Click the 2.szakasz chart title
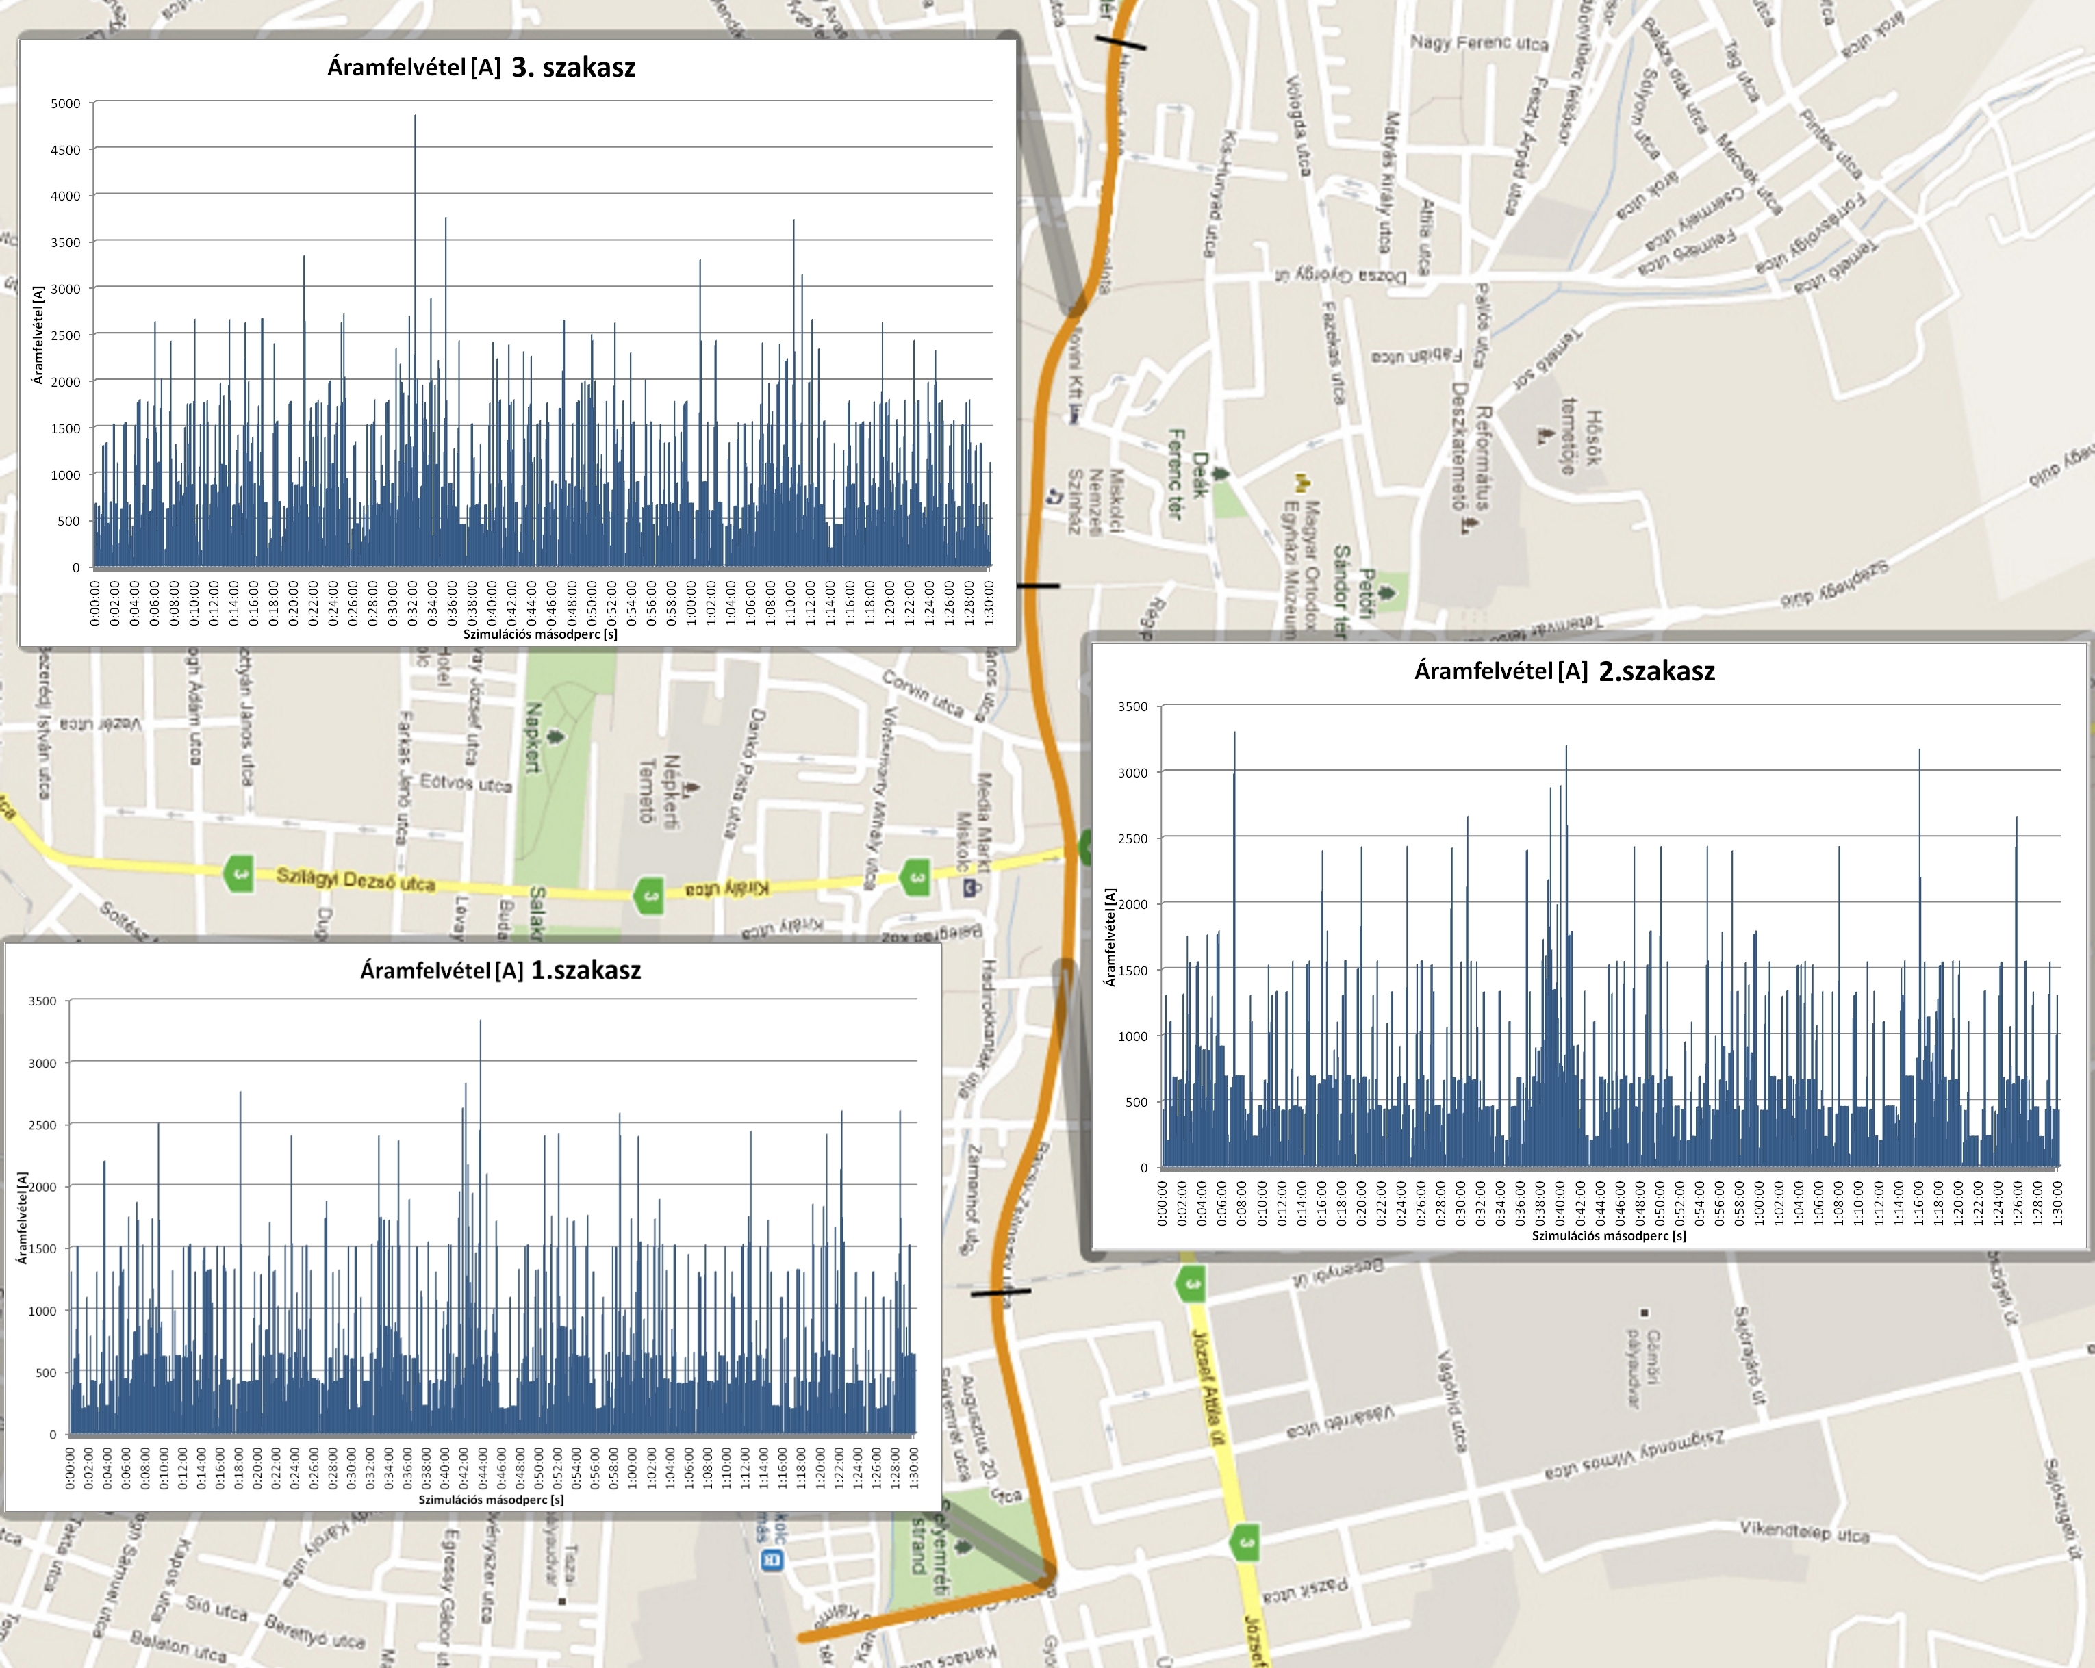Image resolution: width=2095 pixels, height=1668 pixels. [1564, 670]
